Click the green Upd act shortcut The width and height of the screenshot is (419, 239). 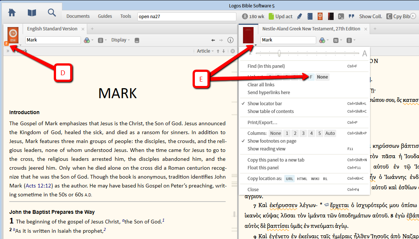coord(280,16)
